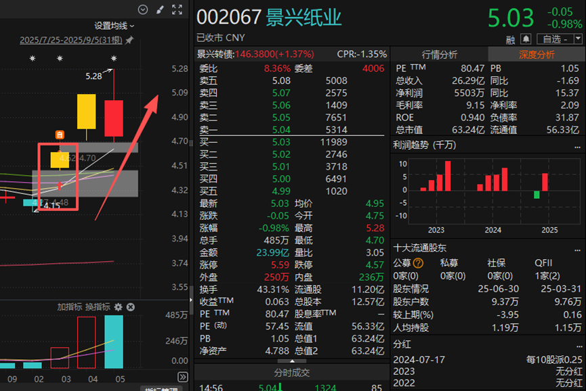Toggle the bell price alert icon

pos(526,39)
